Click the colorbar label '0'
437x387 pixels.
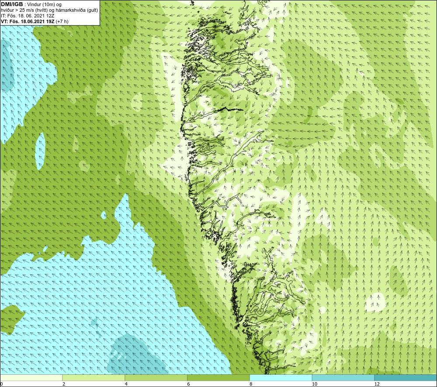2,384
